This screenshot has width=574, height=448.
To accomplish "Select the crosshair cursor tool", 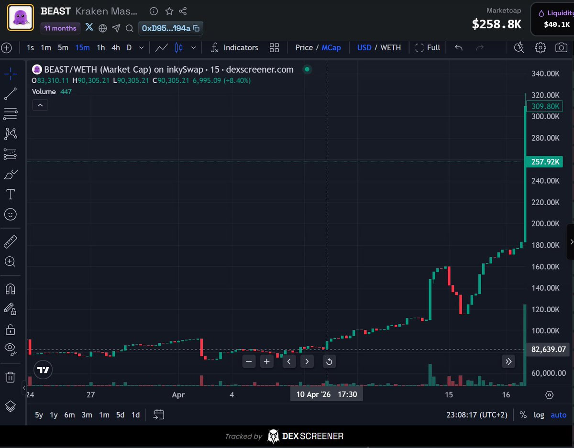I will [11, 73].
